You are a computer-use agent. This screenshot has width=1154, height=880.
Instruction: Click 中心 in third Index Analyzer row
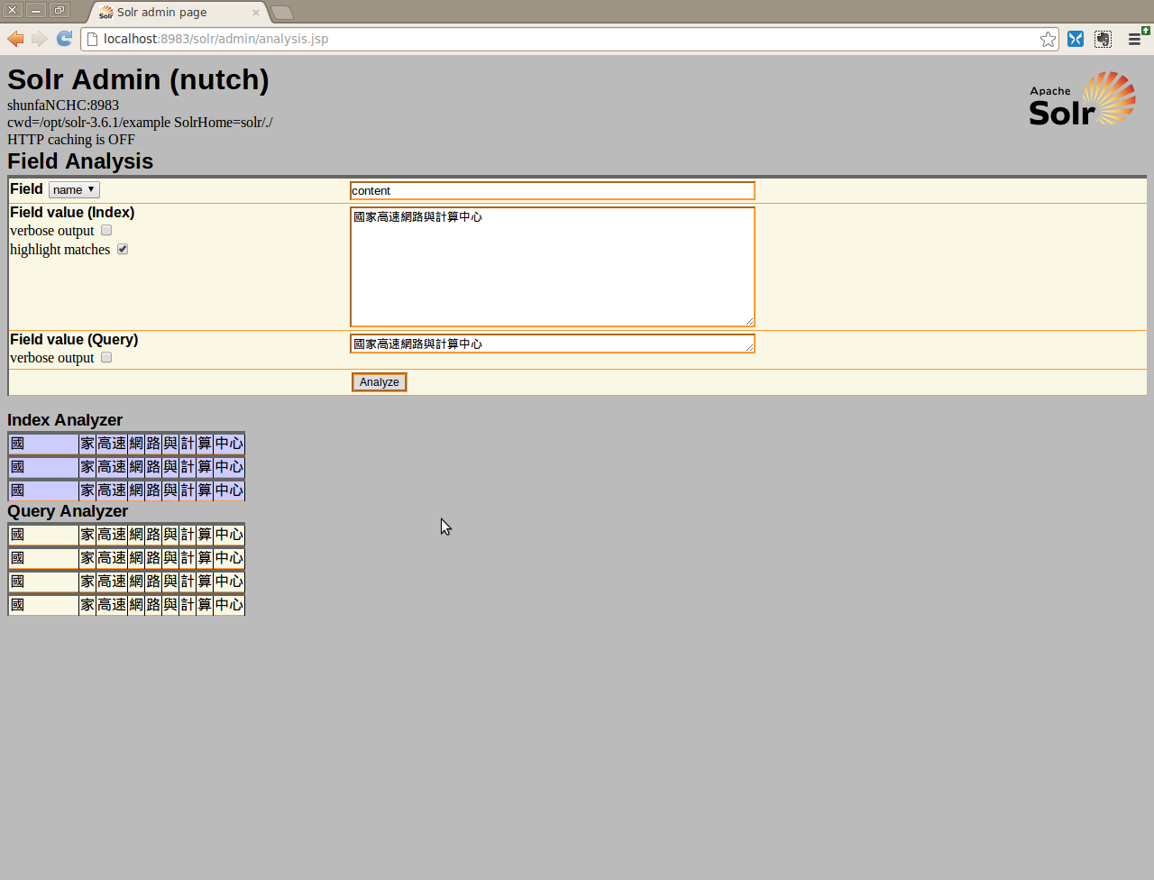tap(229, 490)
